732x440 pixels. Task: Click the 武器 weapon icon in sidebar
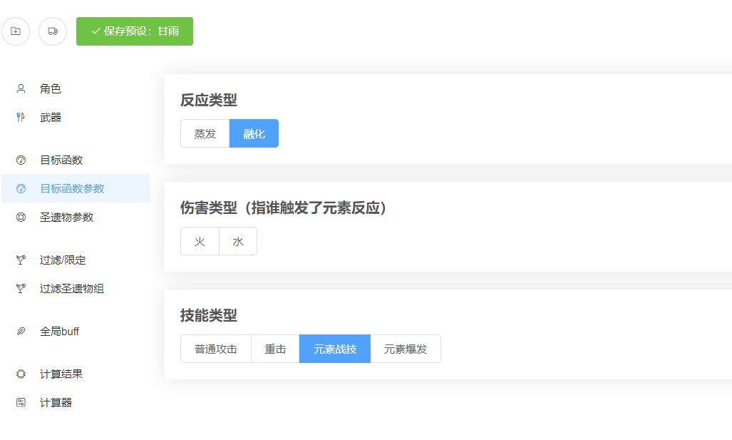click(20, 117)
